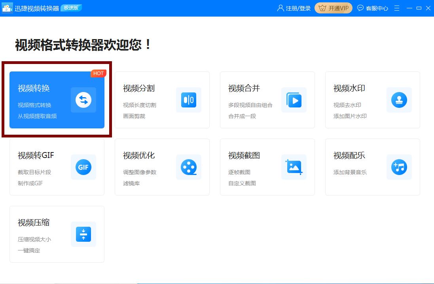Open the 视频合并 merge videos icon

point(294,100)
